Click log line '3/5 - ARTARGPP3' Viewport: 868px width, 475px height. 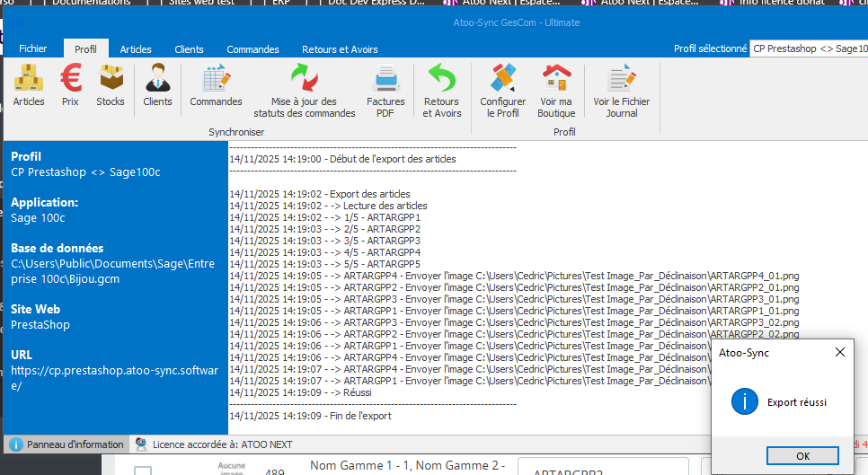[325, 241]
